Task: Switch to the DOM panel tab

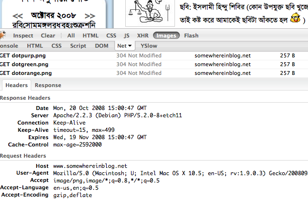Action: [101, 46]
